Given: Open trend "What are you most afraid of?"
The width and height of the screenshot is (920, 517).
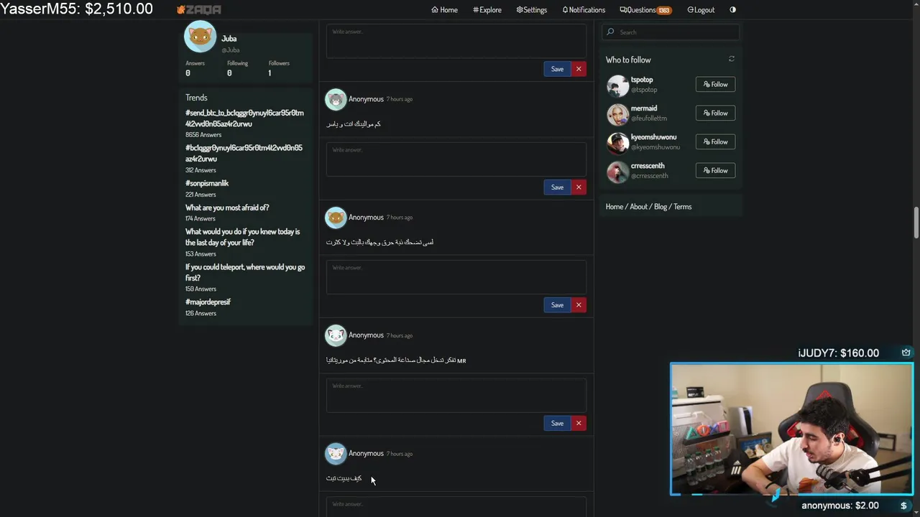Looking at the screenshot, I should pyautogui.click(x=227, y=208).
